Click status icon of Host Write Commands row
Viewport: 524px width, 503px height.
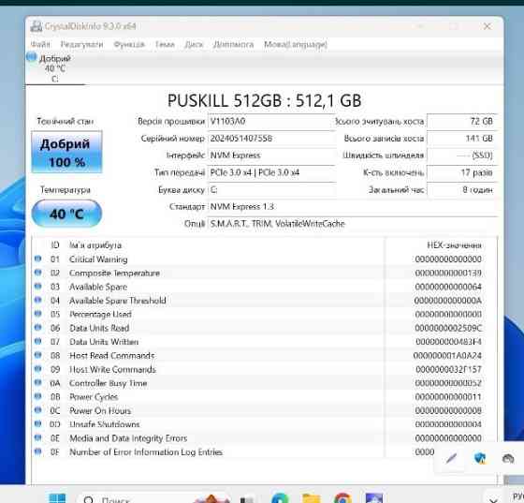[x=38, y=368]
